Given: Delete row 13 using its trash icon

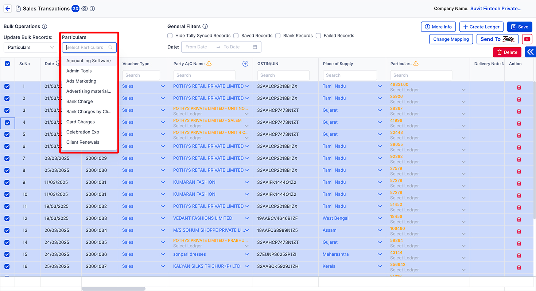Looking at the screenshot, I should pyautogui.click(x=519, y=231).
